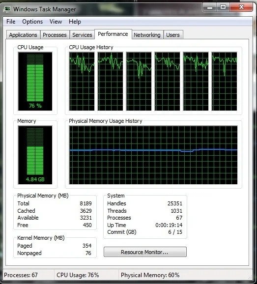Click the Physical Memory (MB) group label

(43, 196)
